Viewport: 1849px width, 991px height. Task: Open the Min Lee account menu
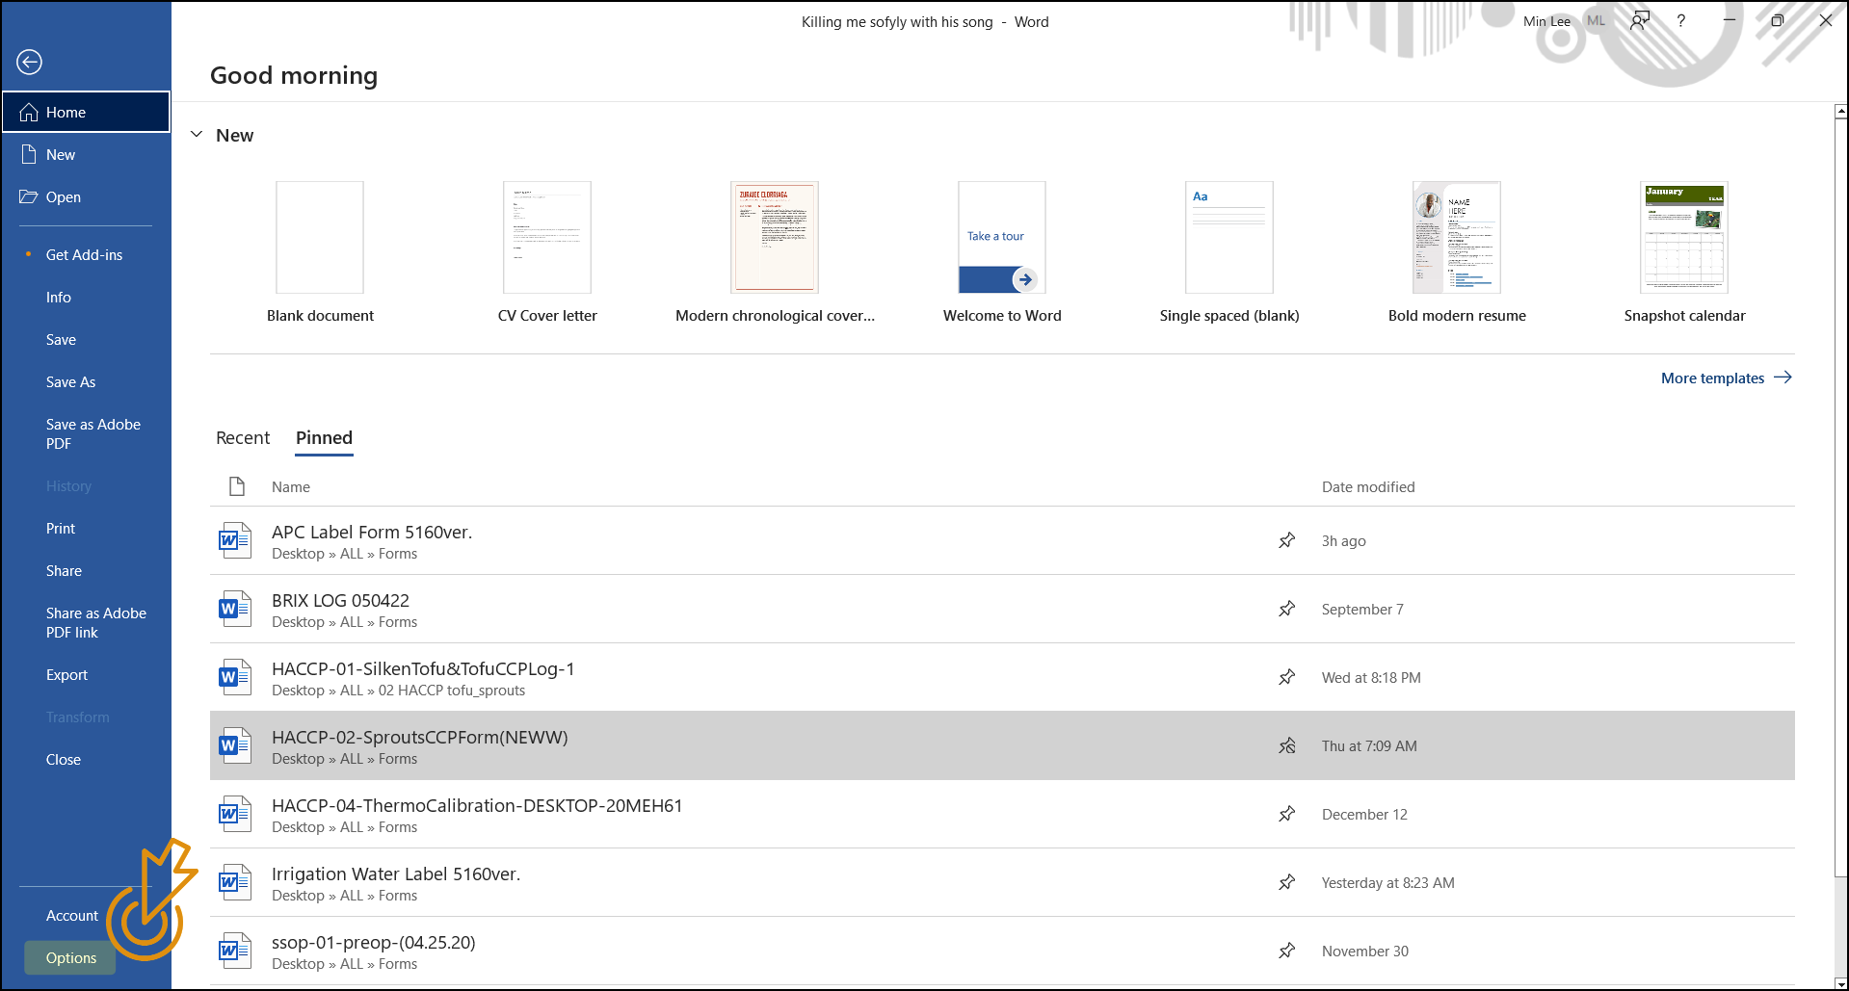pos(1546,21)
